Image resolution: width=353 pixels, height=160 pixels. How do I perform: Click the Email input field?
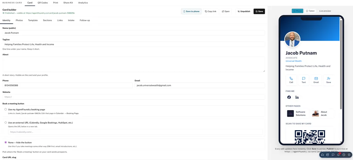pos(200,85)
